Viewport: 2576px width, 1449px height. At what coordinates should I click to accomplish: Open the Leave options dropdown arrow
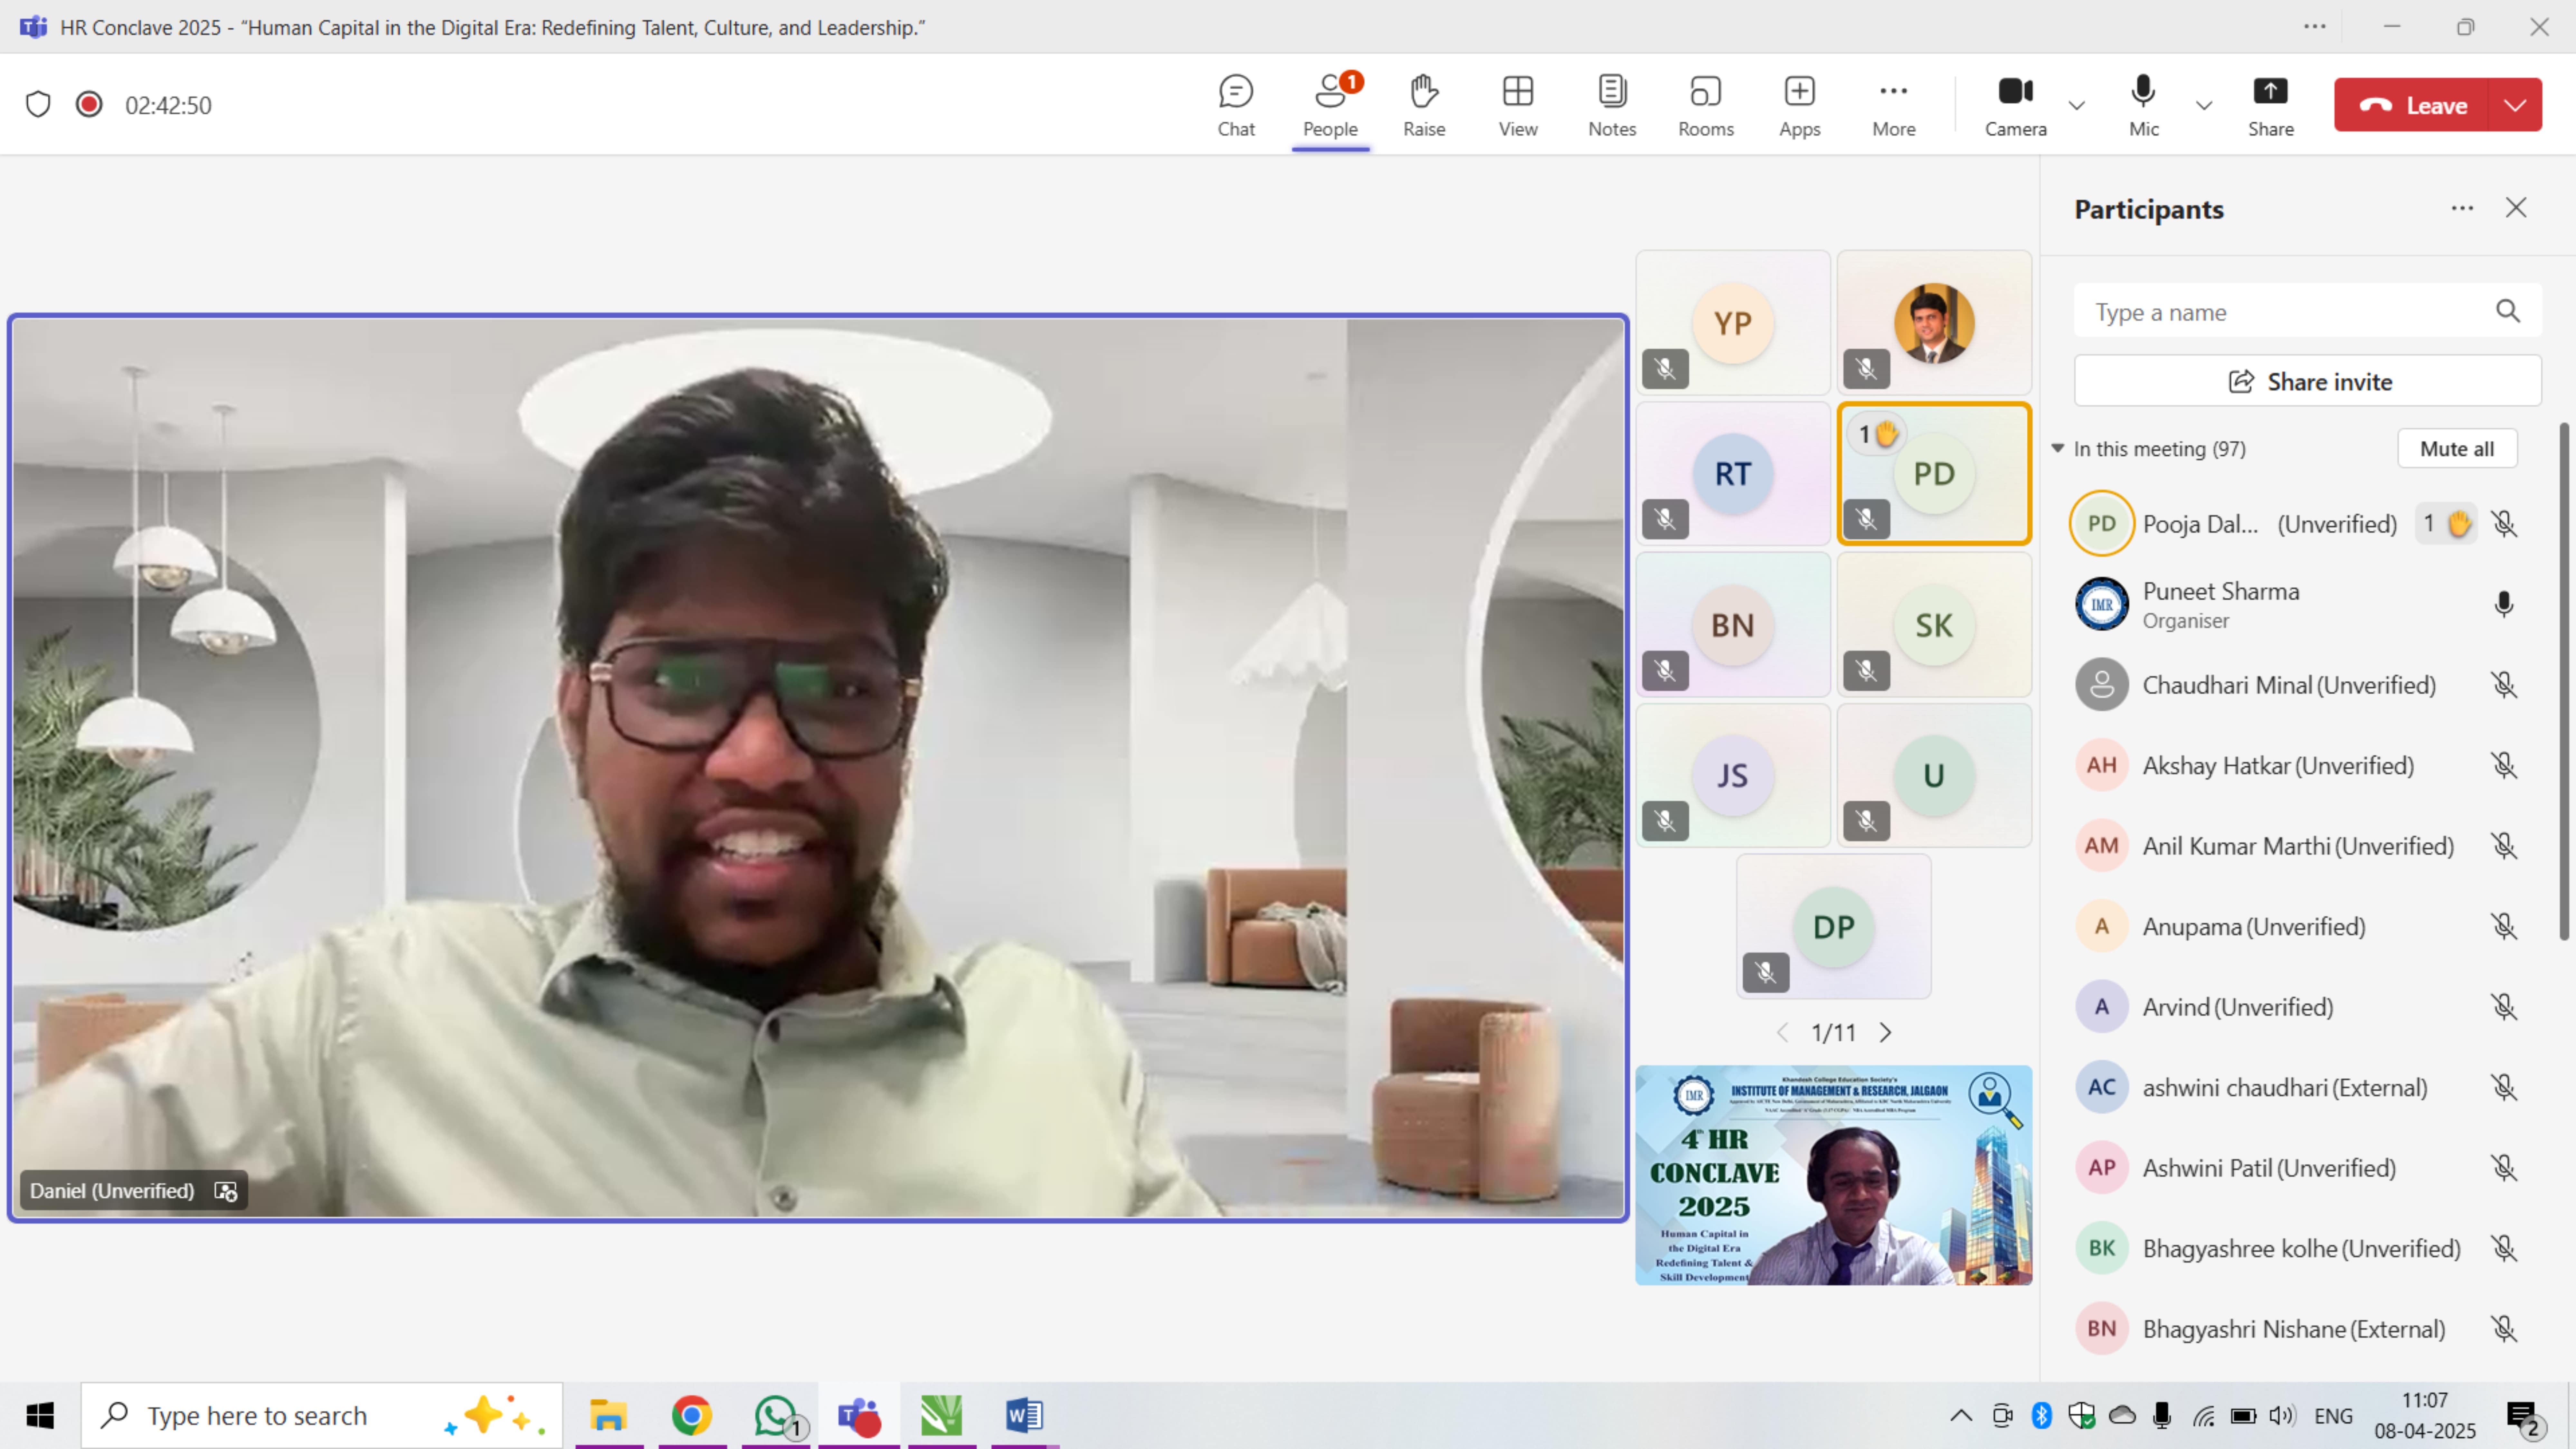coord(2515,105)
